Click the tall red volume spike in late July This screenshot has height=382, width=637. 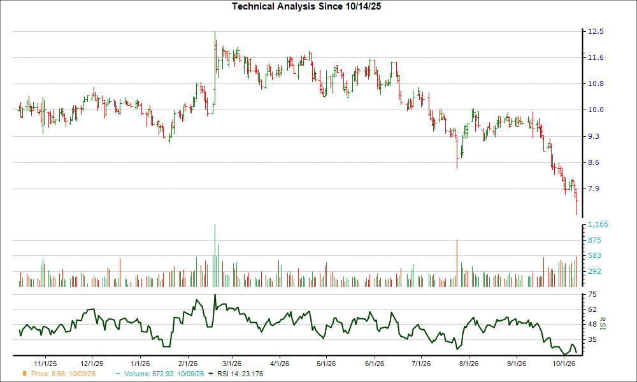457,264
